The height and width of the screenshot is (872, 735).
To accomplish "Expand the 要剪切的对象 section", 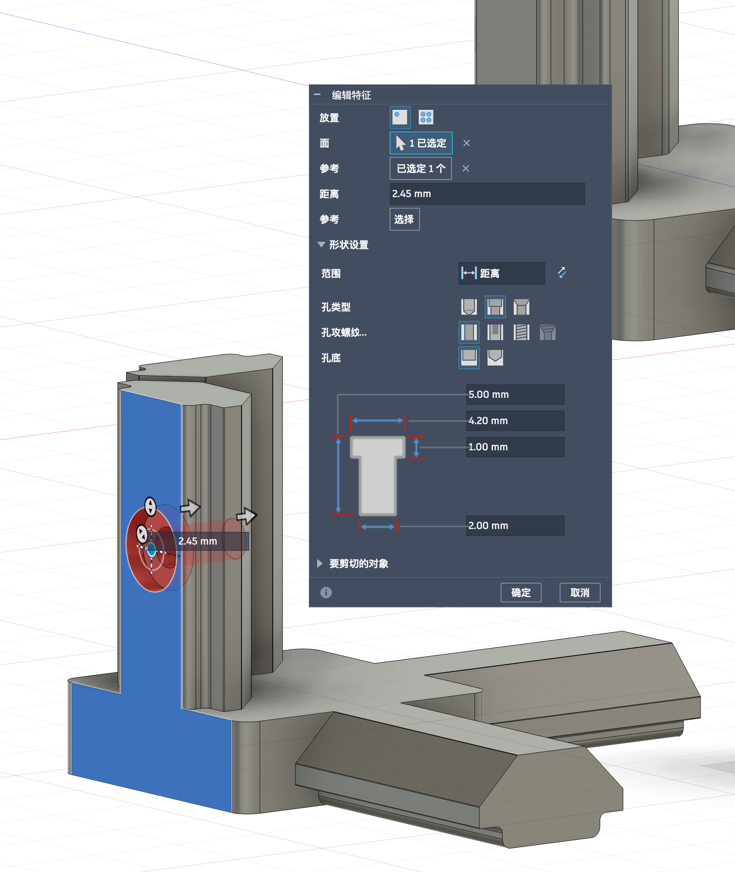I will pos(320,563).
